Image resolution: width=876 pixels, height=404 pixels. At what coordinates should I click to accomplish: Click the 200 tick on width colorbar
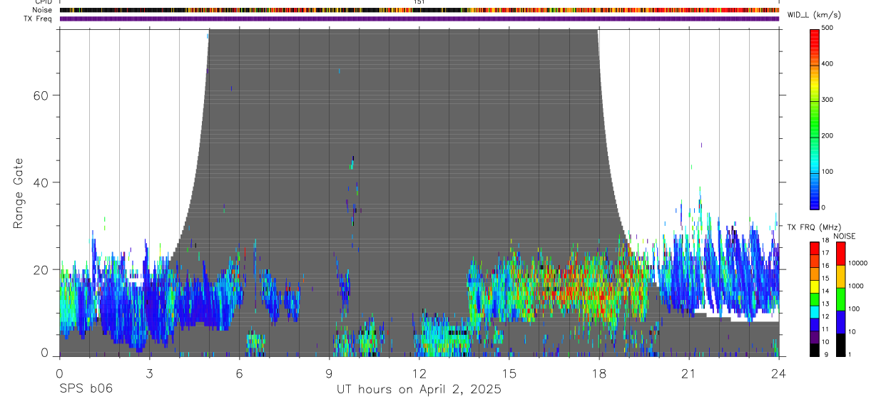827,135
